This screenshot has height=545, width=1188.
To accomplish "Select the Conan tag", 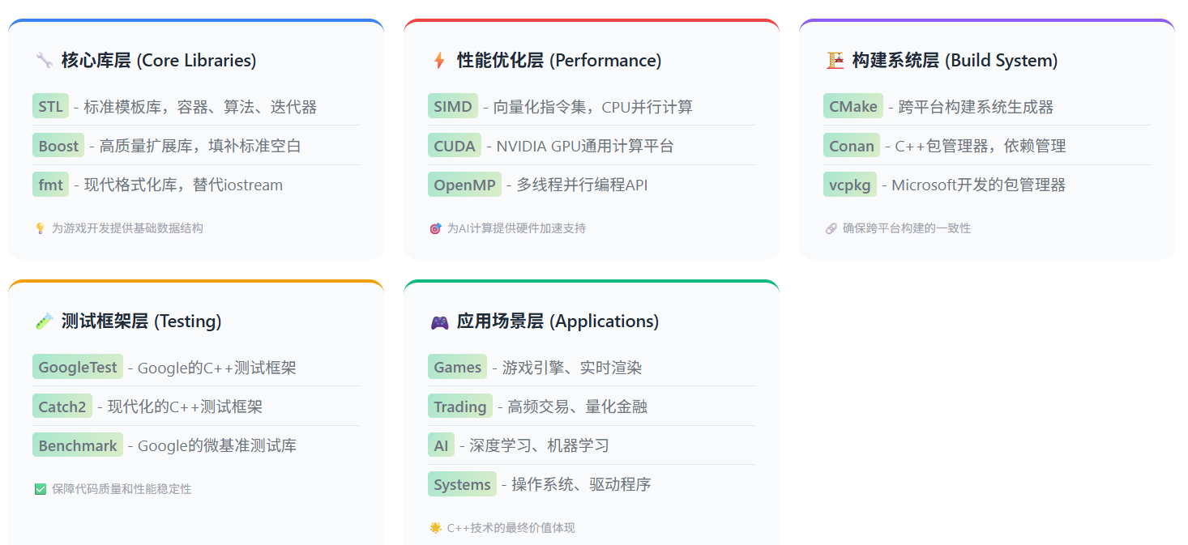I will (852, 146).
